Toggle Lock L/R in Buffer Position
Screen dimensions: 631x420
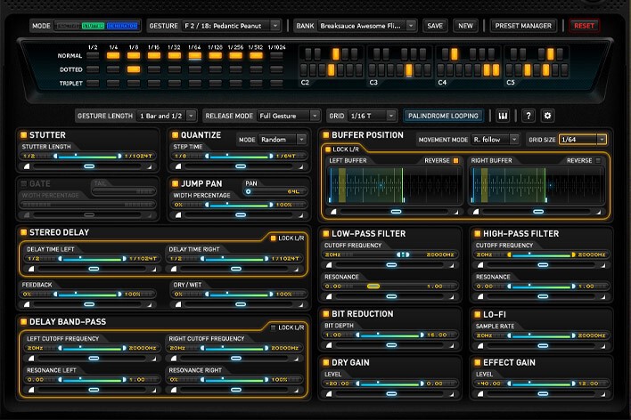click(x=328, y=149)
